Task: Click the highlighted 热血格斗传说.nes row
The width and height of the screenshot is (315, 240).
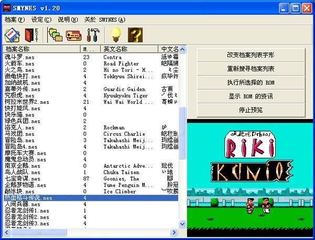Action: 91,198
